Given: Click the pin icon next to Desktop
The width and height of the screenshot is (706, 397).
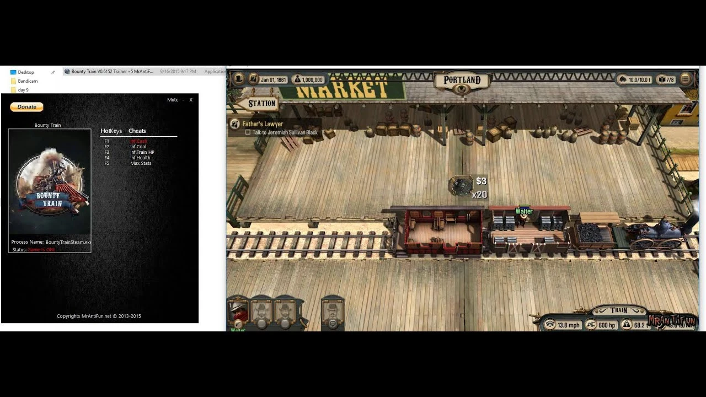Looking at the screenshot, I should 53,72.
